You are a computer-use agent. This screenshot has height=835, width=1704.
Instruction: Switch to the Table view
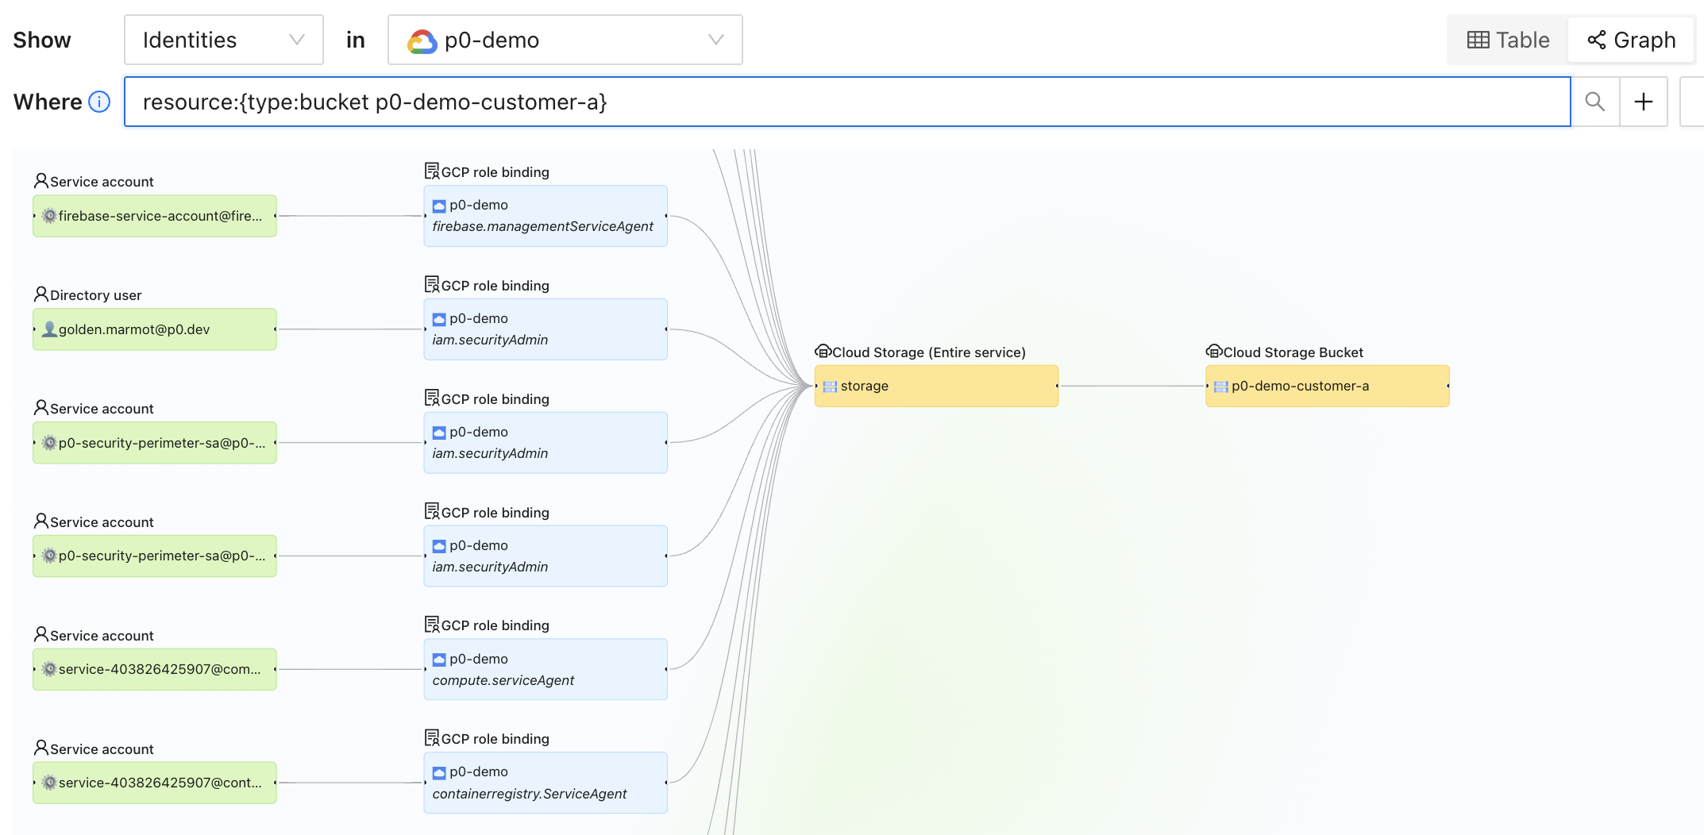[1508, 40]
